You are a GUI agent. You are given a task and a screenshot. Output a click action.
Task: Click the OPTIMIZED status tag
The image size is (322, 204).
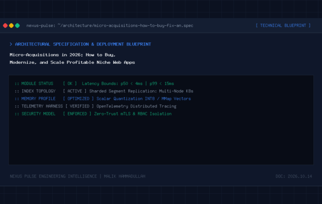pyautogui.click(x=78, y=99)
